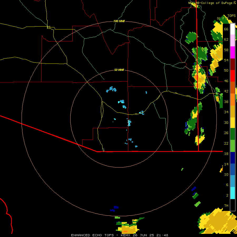Select the magenta legend swatch

click(233, 52)
